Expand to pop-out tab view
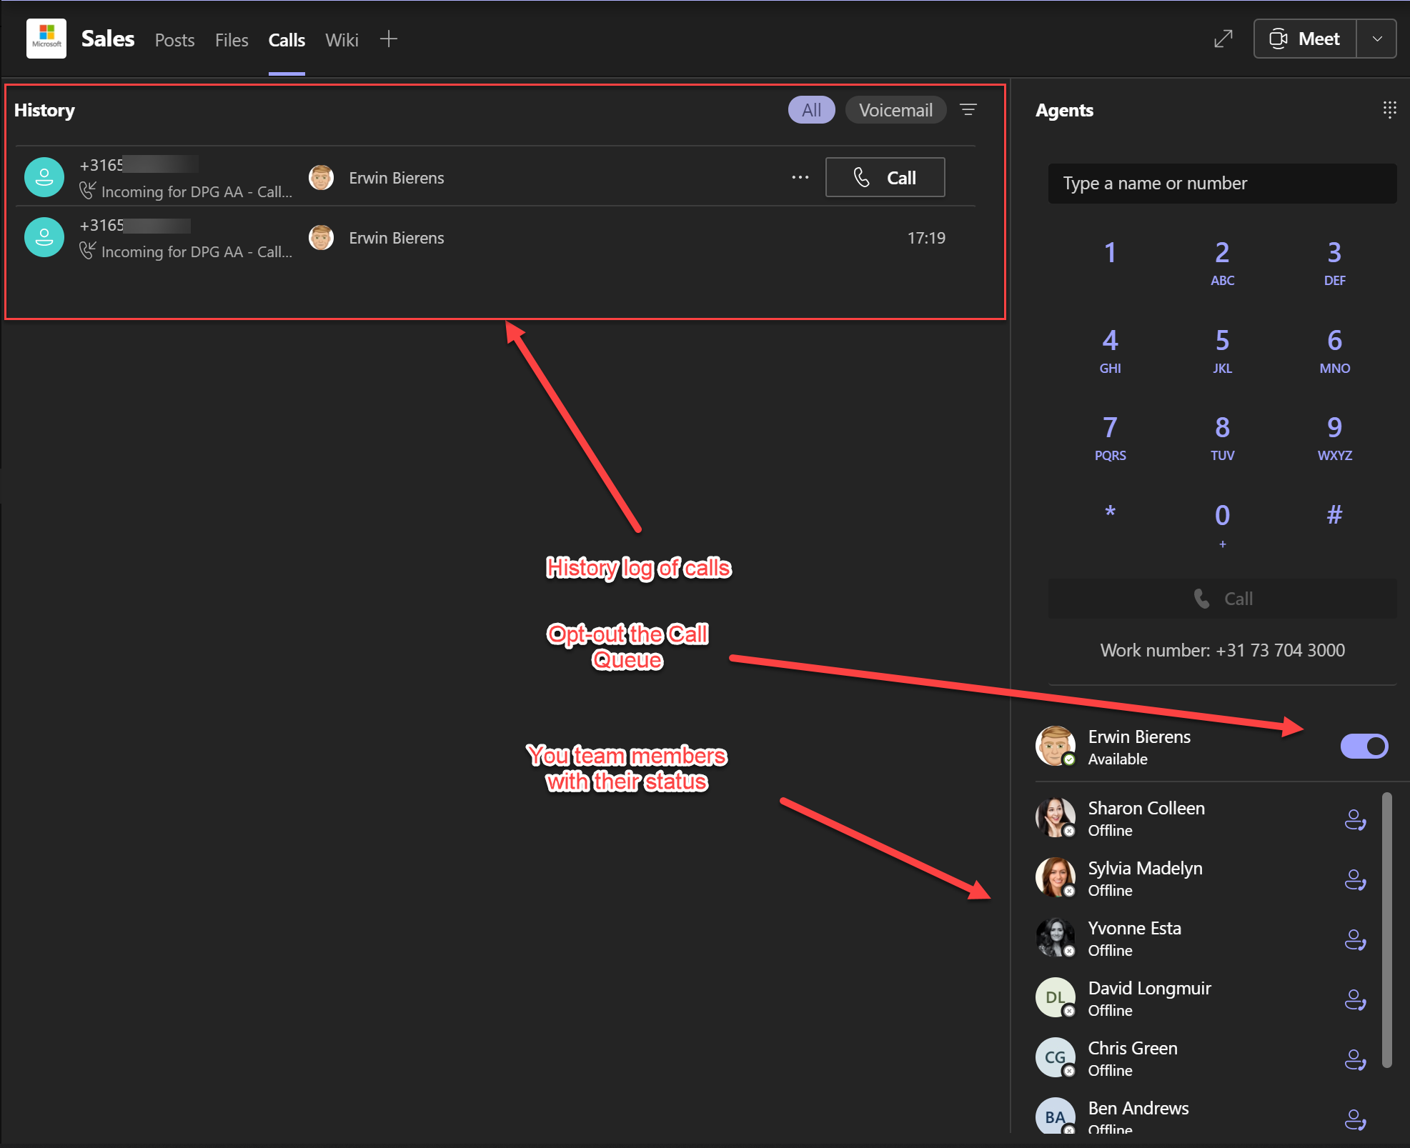 (1223, 39)
